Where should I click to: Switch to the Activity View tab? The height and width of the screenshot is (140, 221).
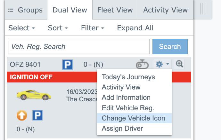pyautogui.click(x=165, y=10)
